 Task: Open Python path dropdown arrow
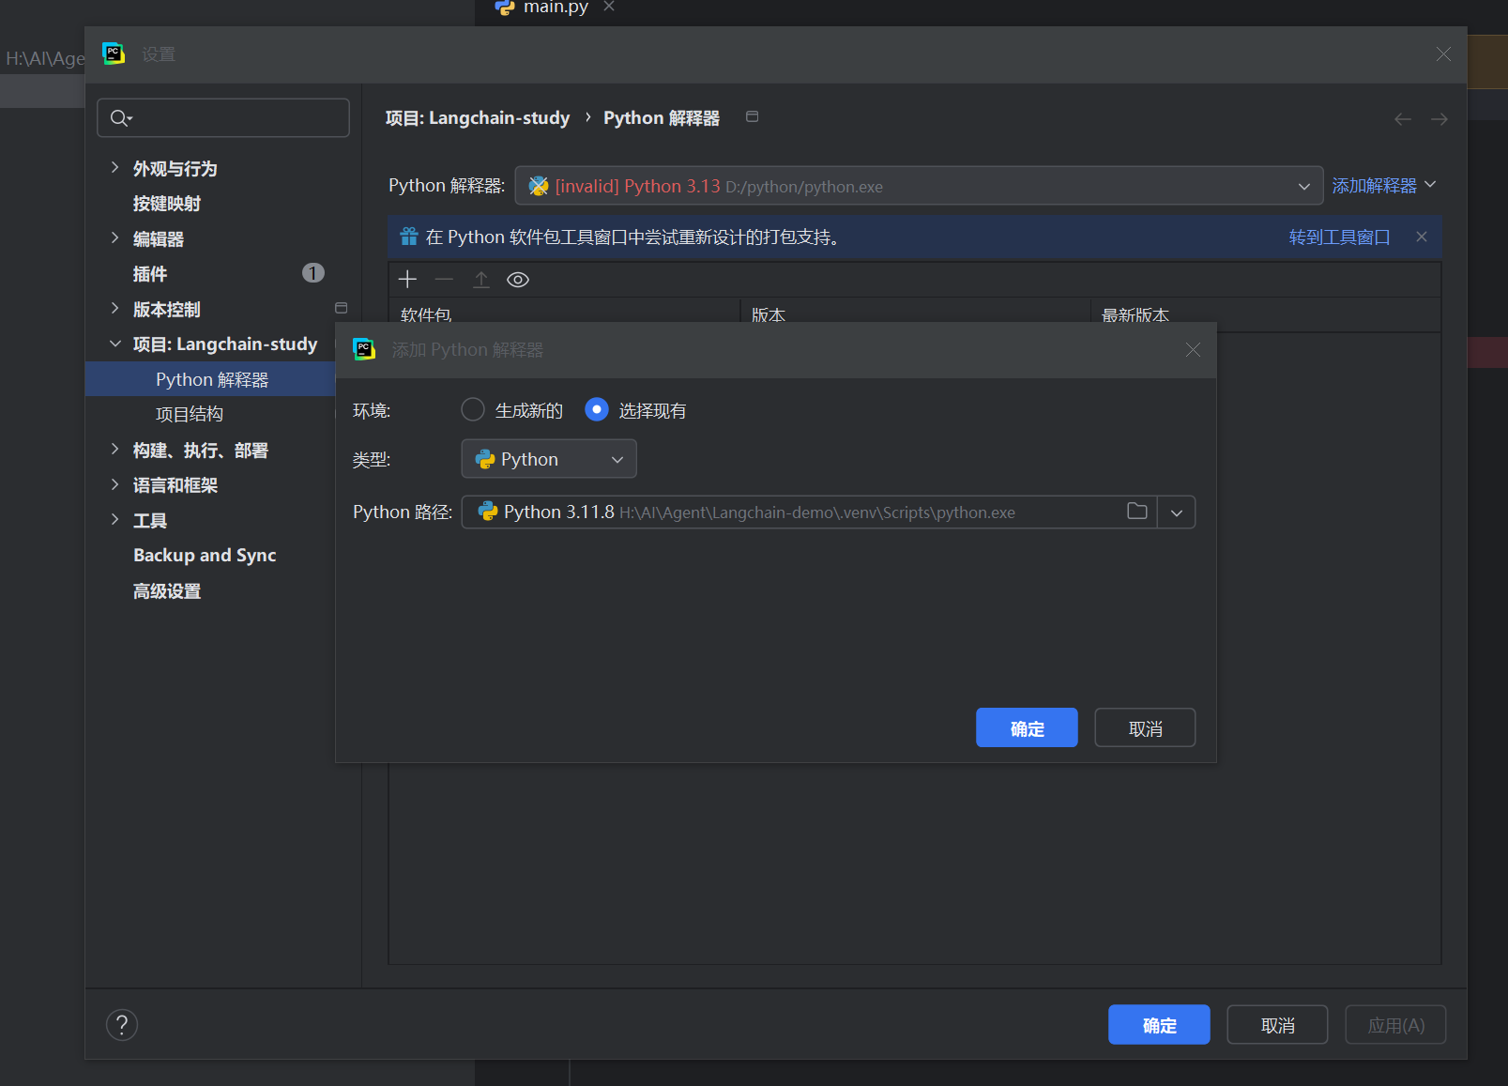click(x=1177, y=512)
